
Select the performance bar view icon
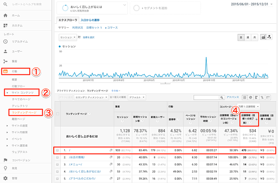point(256,98)
